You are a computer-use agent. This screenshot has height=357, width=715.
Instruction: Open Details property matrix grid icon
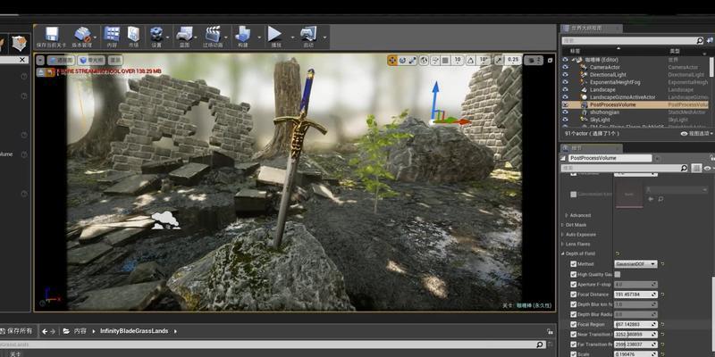(x=696, y=168)
